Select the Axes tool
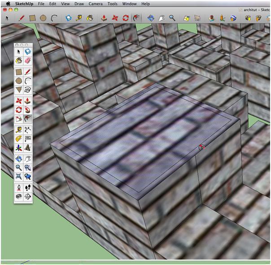 [19, 148]
